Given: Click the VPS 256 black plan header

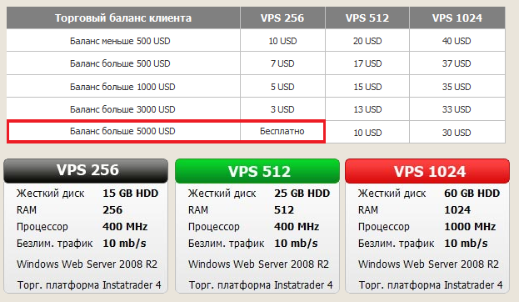Looking at the screenshot, I should coord(86,171).
